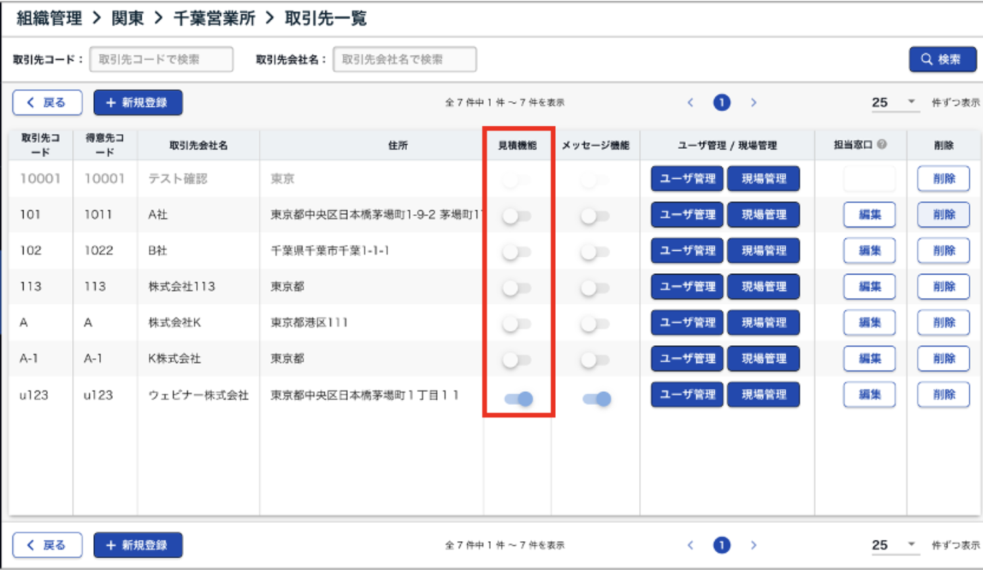Click the 取引先コード search input field
The image size is (983, 570).
[161, 59]
